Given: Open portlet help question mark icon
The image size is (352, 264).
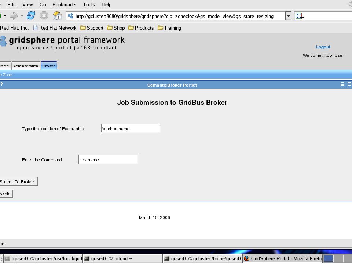Looking at the screenshot, I should [1, 84].
